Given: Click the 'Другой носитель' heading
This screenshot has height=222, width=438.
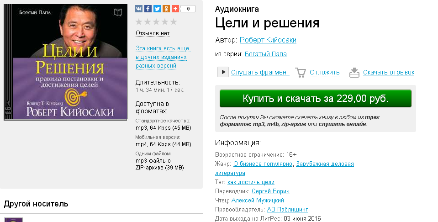Looking at the screenshot, I should [36, 204].
